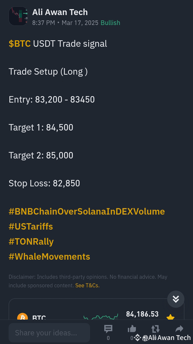Toggle the BTC favorite star
Image resolution: width=193 pixels, height=344 pixels.
(170, 317)
